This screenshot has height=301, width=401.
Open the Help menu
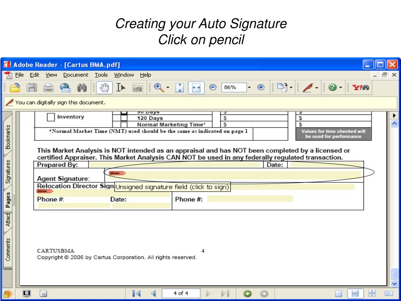tap(146, 75)
